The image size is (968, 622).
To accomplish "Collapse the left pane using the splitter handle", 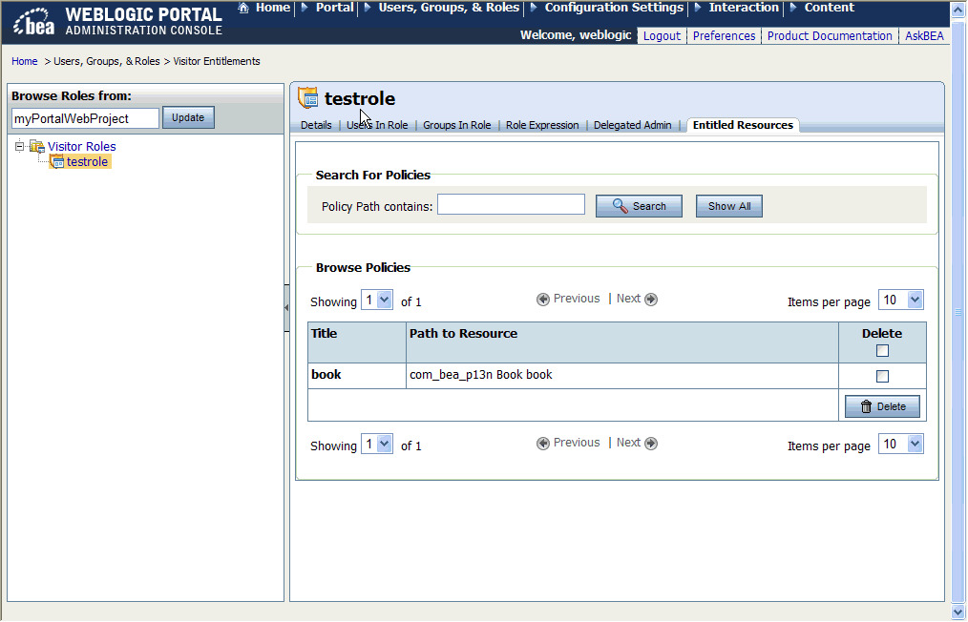I will 286,308.
